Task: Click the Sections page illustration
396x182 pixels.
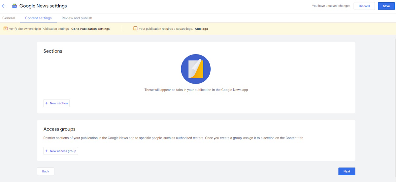Action: [196, 69]
